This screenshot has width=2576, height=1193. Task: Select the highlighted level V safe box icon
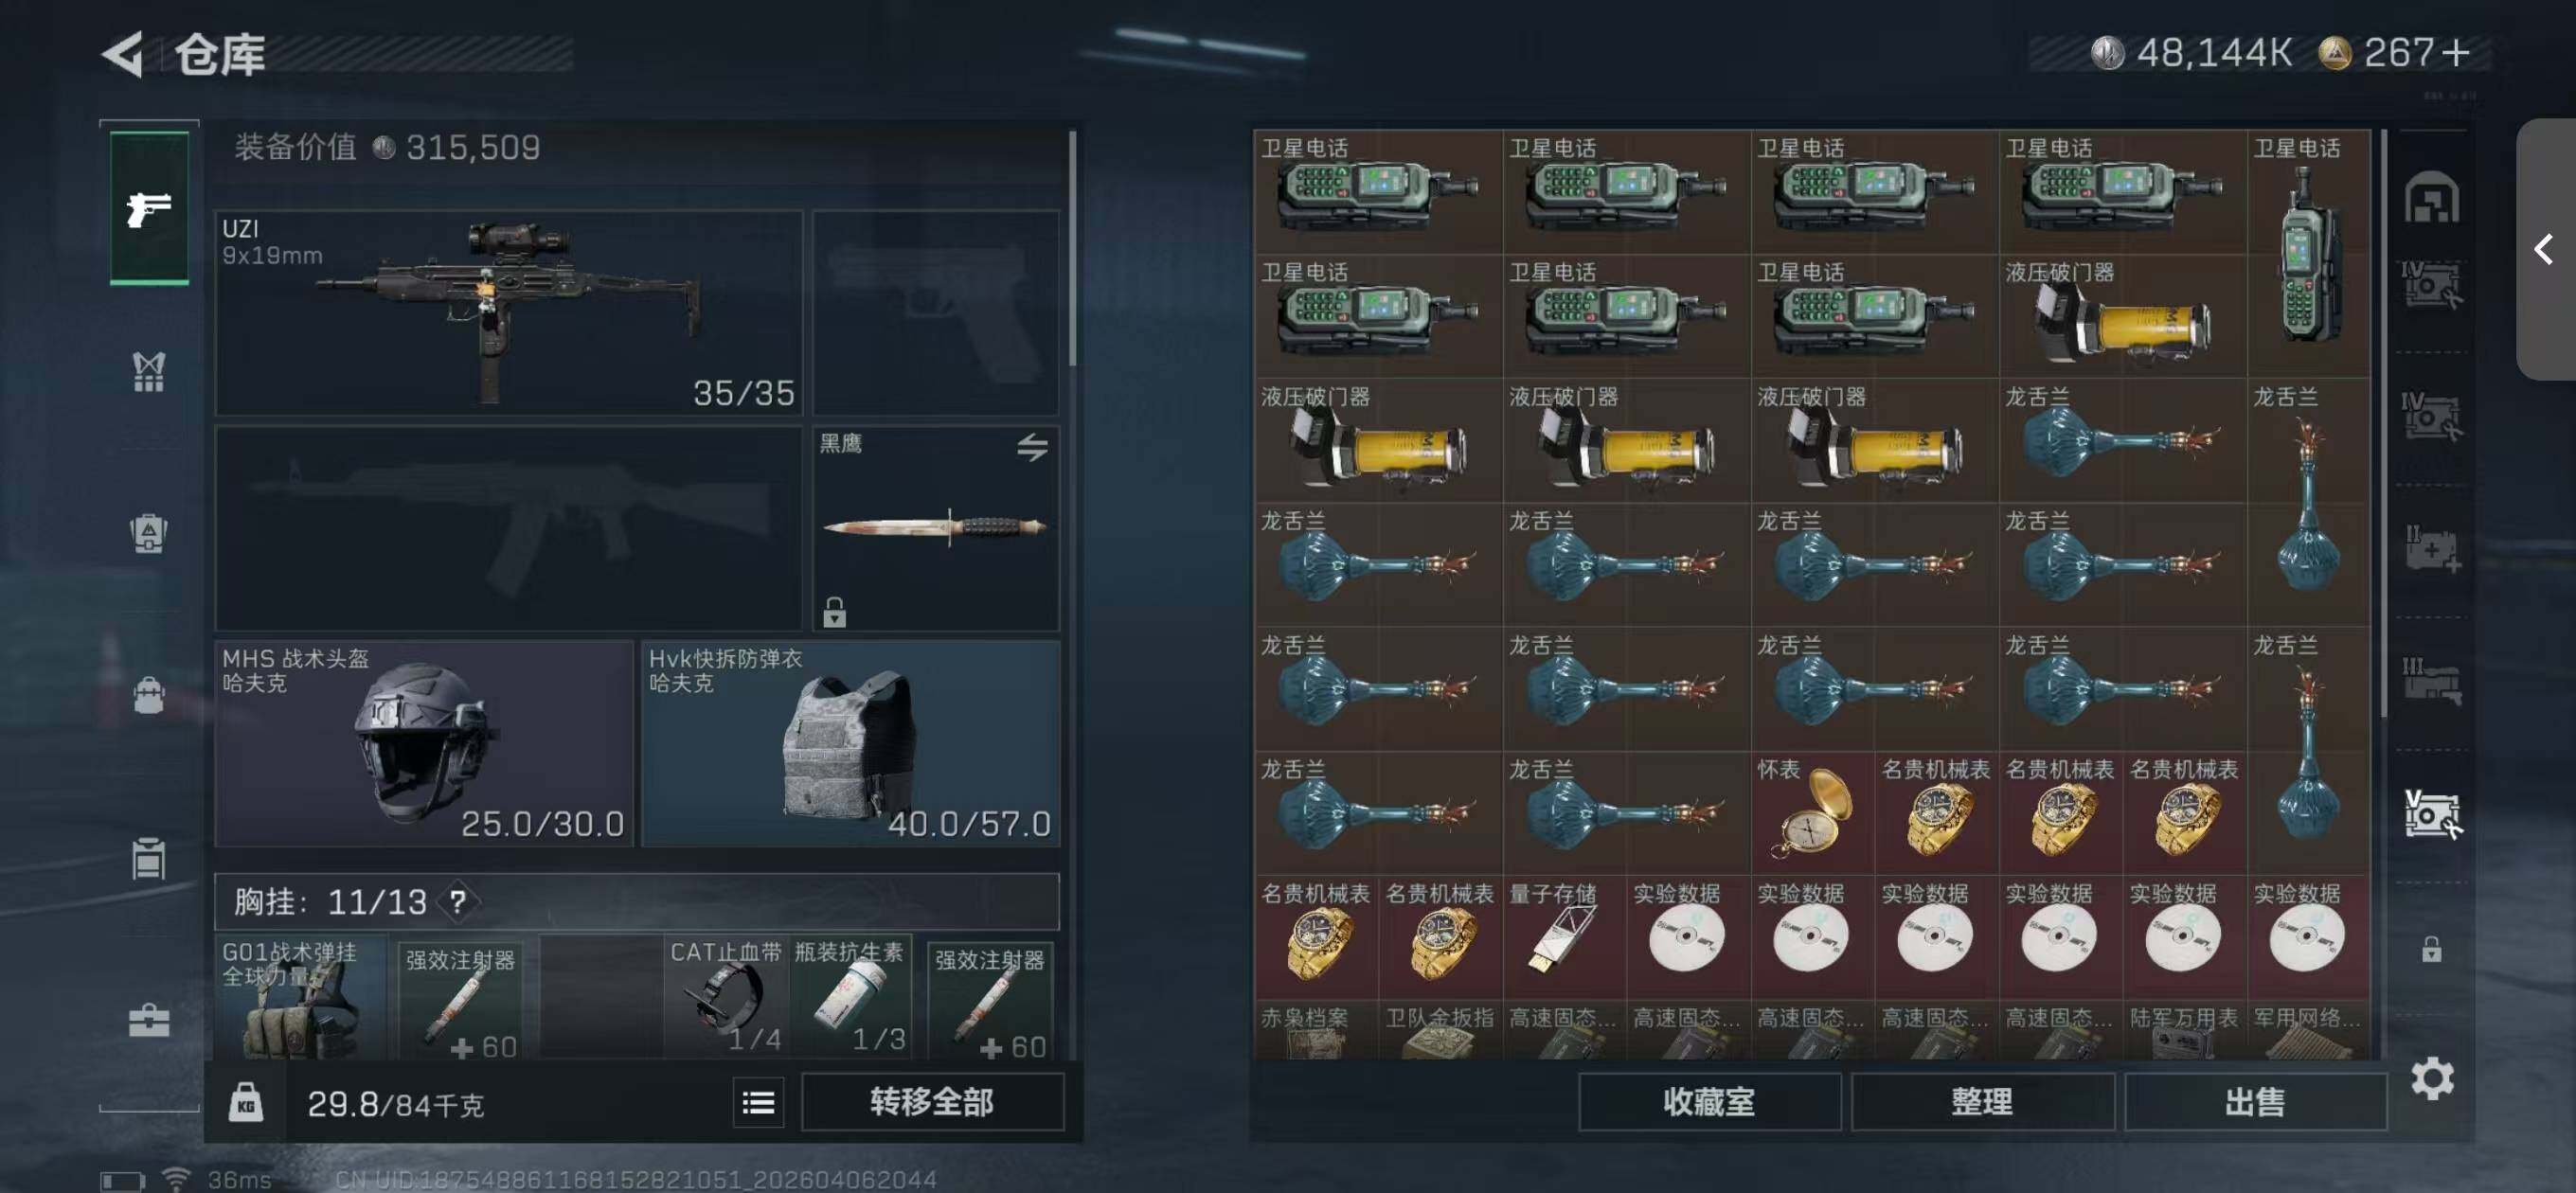[x=2431, y=814]
